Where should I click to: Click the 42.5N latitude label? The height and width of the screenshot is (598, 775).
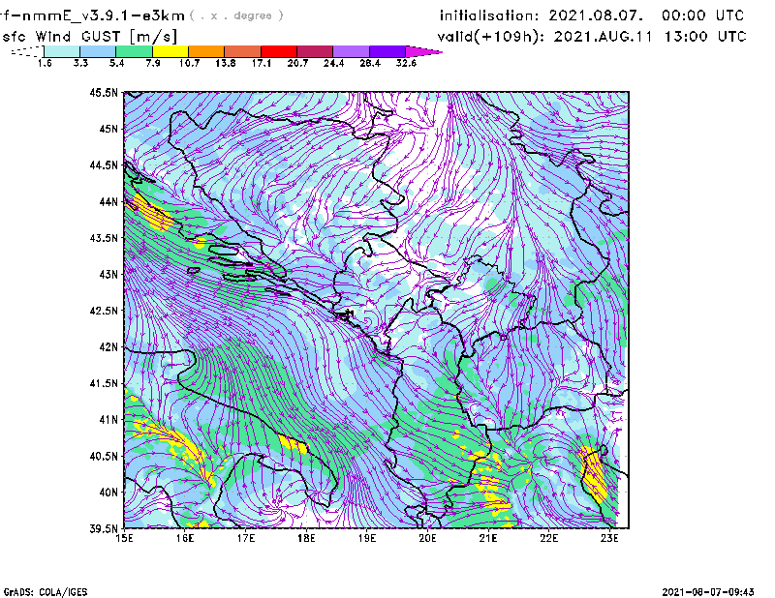104,311
